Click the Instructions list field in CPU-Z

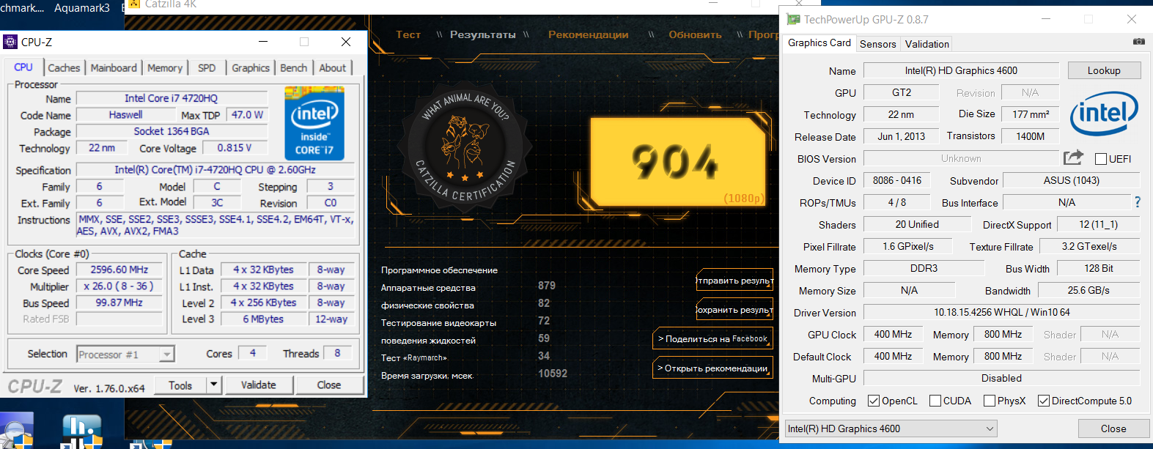tap(216, 225)
